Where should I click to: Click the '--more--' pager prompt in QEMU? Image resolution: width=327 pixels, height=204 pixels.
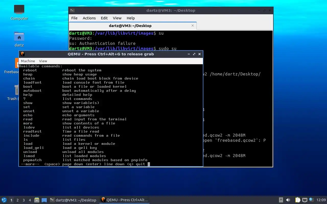coord(30,164)
